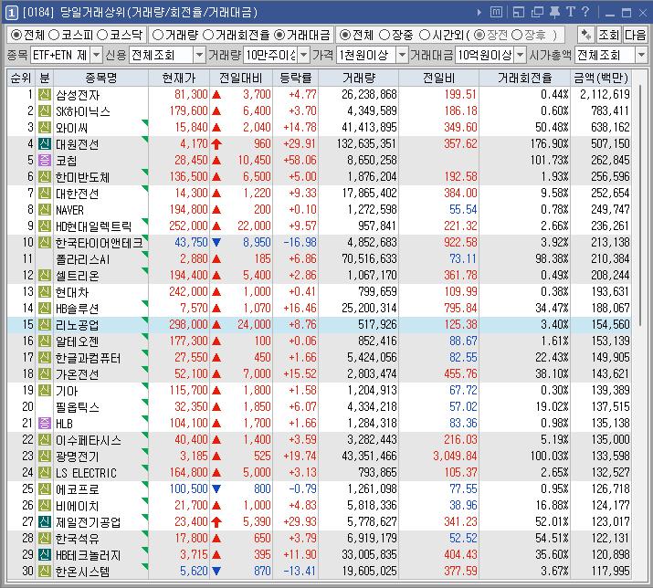Image resolution: width=653 pixels, height=588 pixels.
Task: Click the play arrow icon in title bar
Action: pyautogui.click(x=479, y=13)
